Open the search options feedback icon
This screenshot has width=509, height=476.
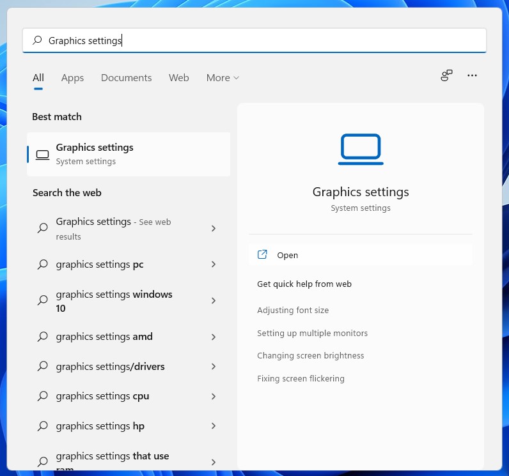[446, 76]
